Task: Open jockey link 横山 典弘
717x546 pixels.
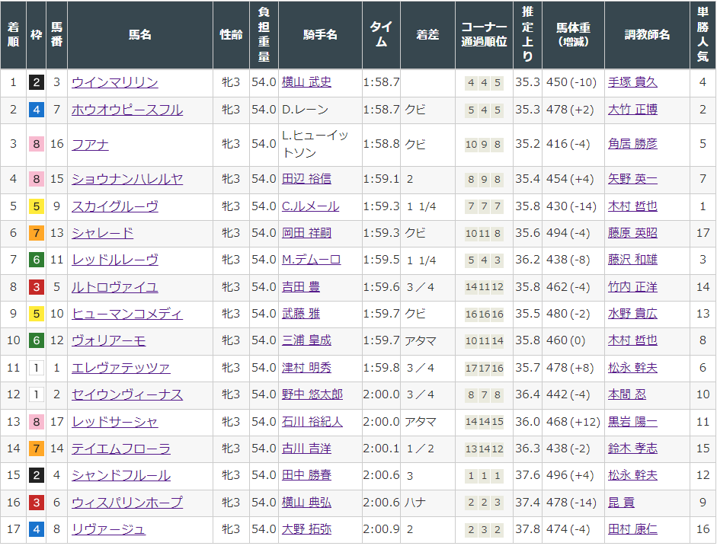Action: tap(306, 503)
